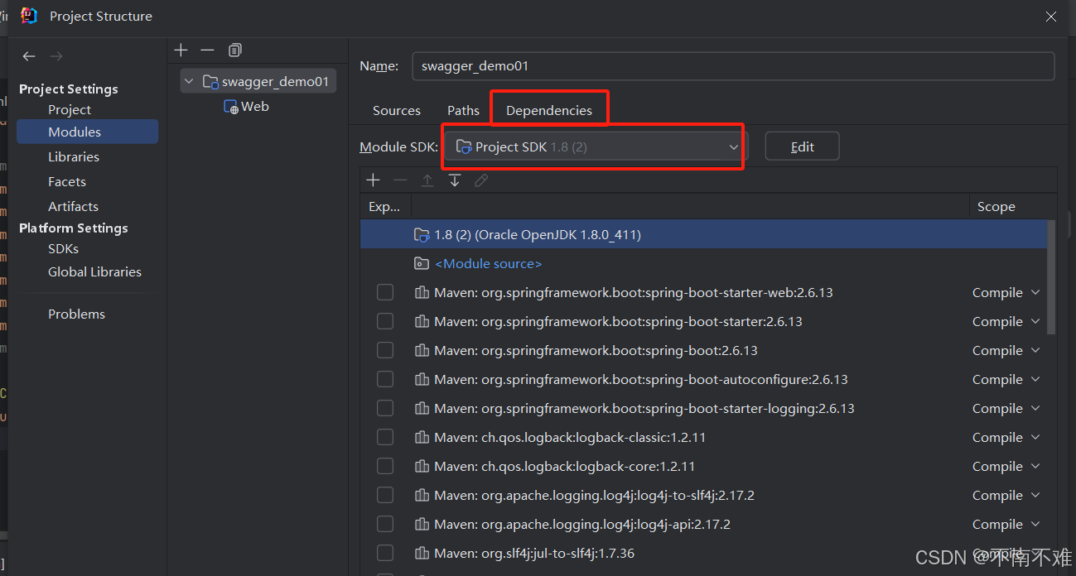Open Facets settings page
1076x576 pixels.
point(67,181)
